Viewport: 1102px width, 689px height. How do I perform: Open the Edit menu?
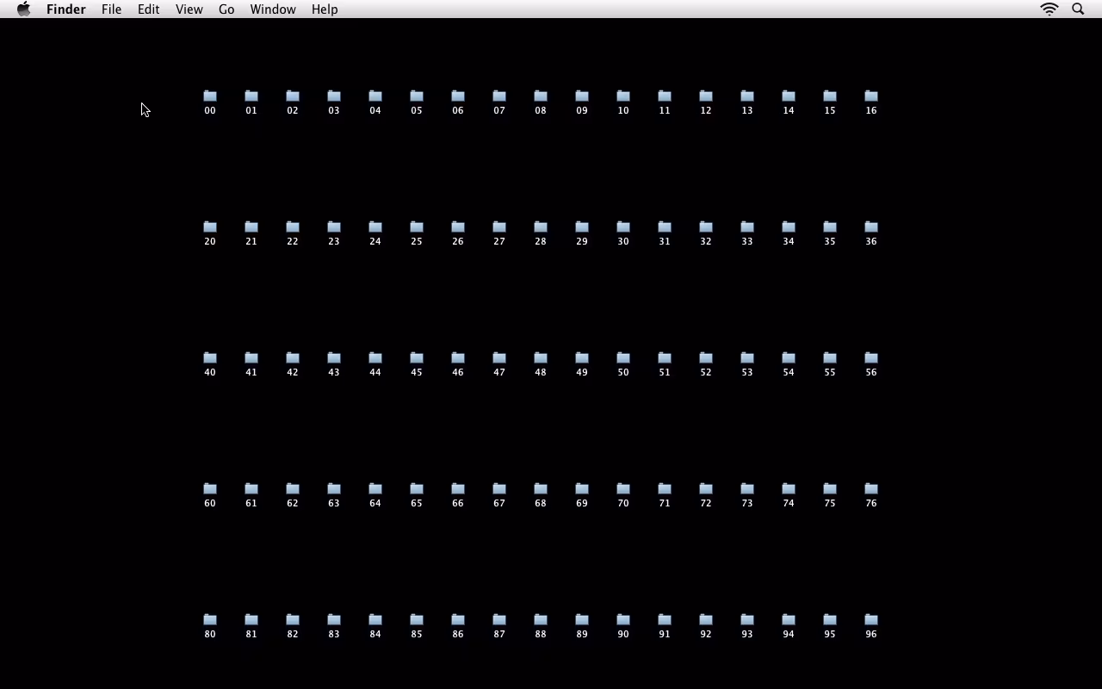point(148,9)
